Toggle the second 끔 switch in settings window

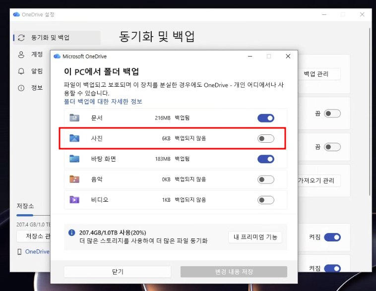click(x=332, y=147)
